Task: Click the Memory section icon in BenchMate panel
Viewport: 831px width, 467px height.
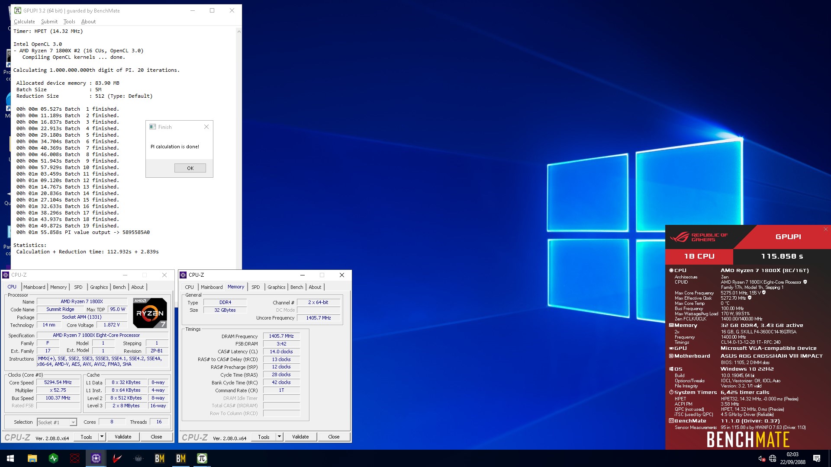Action: coord(671,325)
